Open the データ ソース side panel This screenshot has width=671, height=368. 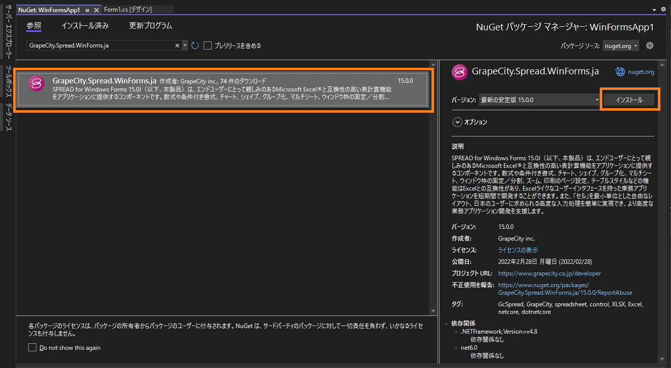click(x=8, y=117)
